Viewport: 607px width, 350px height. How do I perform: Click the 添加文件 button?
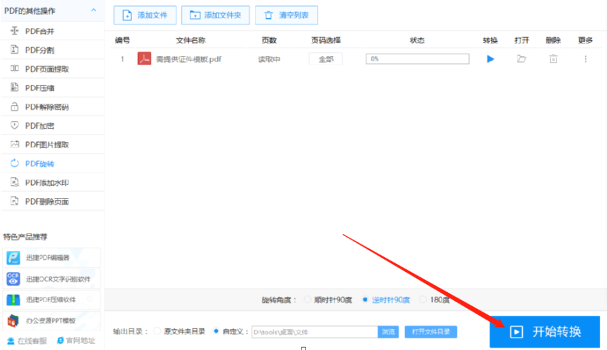coord(145,15)
